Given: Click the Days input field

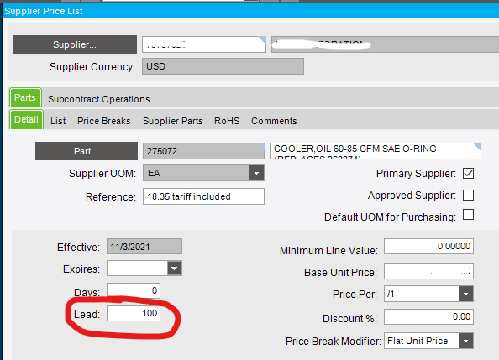Looking at the screenshot, I should (134, 290).
